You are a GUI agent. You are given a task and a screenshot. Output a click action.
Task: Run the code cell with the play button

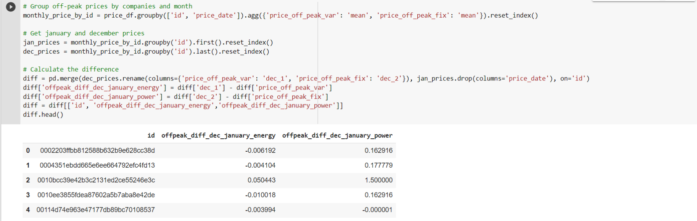[x=11, y=7]
